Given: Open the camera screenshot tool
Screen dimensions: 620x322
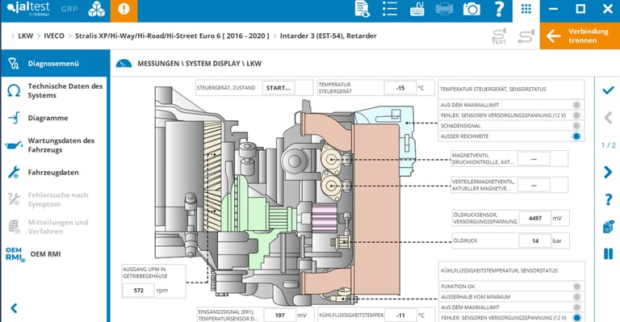Looking at the screenshot, I should 471,9.
